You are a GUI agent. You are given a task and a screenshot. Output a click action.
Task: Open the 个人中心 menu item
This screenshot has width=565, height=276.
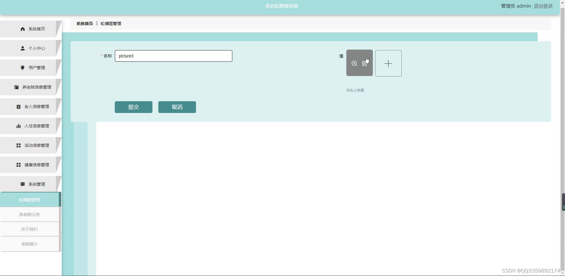point(31,48)
